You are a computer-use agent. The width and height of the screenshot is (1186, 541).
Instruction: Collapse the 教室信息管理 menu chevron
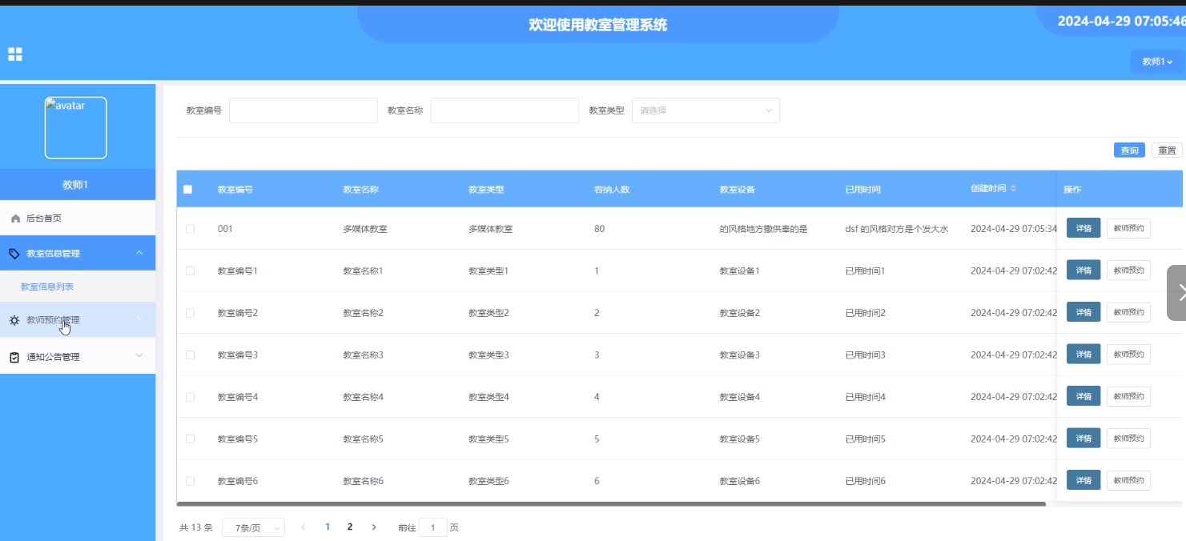139,253
